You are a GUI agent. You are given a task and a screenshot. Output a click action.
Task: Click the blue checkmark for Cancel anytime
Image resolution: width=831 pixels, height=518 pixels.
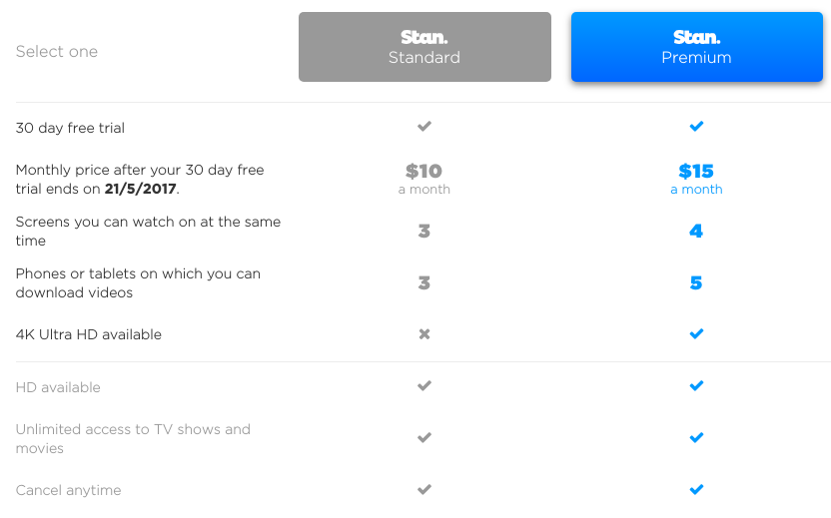[x=696, y=489]
